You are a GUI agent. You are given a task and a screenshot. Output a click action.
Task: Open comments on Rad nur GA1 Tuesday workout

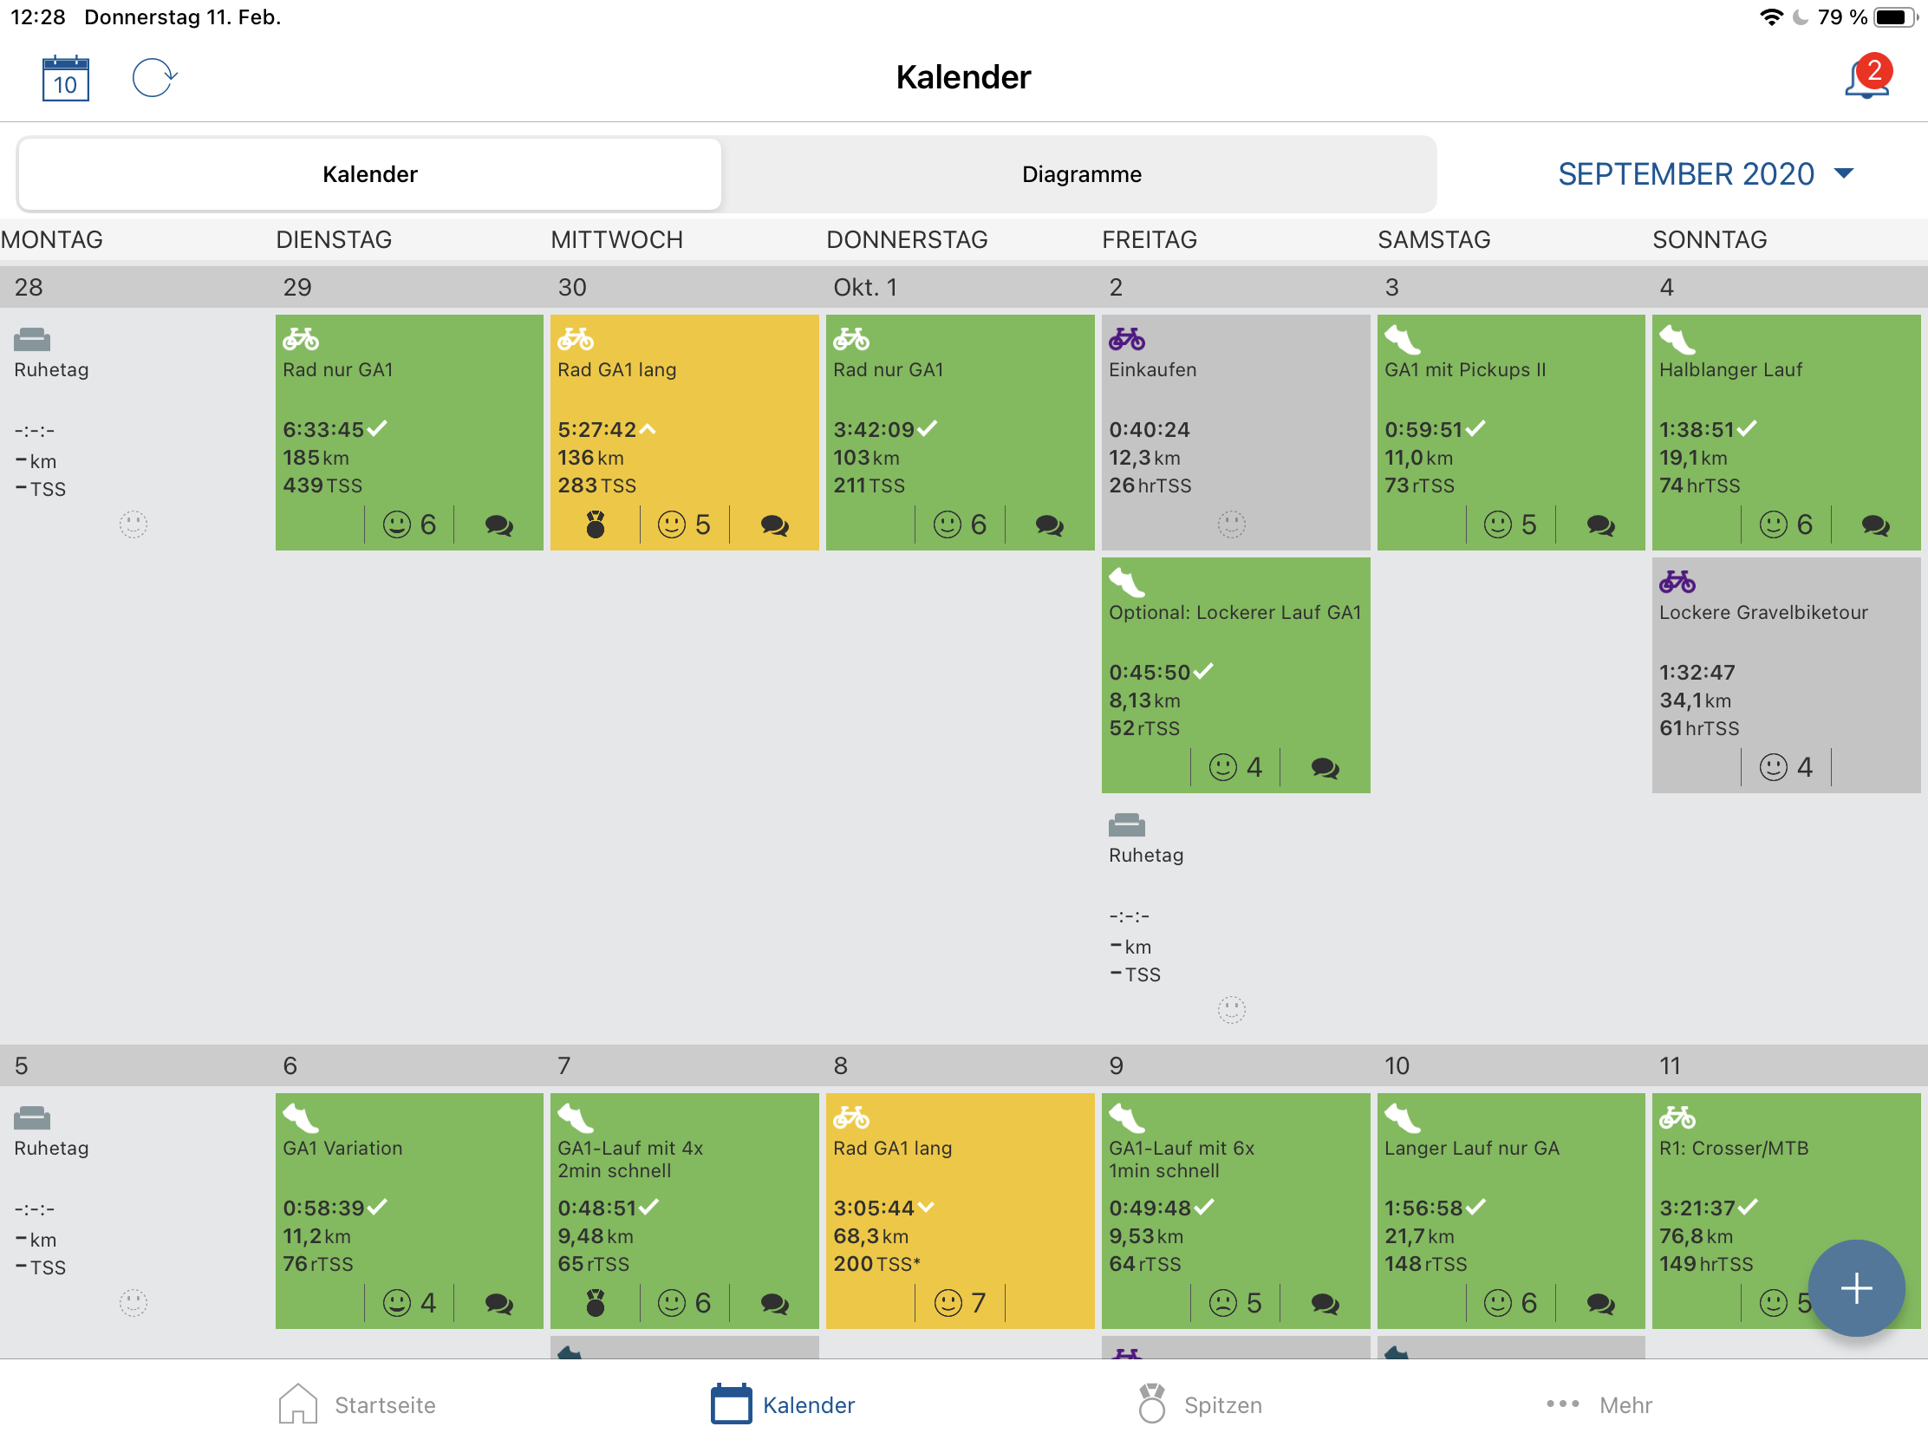coord(498,524)
